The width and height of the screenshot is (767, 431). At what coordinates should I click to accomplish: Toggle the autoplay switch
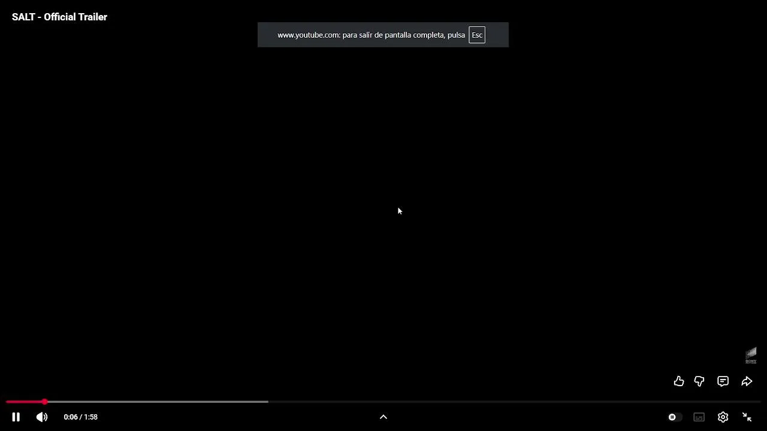(674, 417)
